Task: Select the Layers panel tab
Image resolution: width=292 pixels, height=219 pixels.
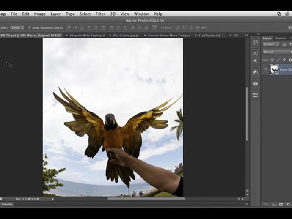Action: 267,38
